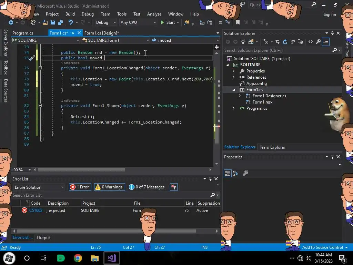The image size is (353, 265).
Task: Click the quick actions screwdriver icon on line 75
Action: [x=32, y=58]
